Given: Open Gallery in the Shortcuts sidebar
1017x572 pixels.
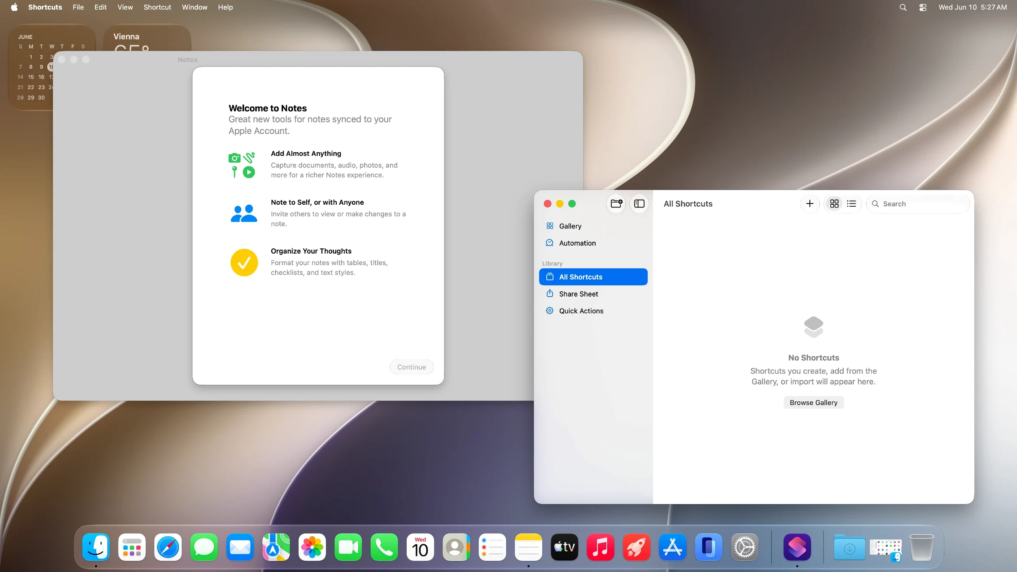Looking at the screenshot, I should 593,226.
